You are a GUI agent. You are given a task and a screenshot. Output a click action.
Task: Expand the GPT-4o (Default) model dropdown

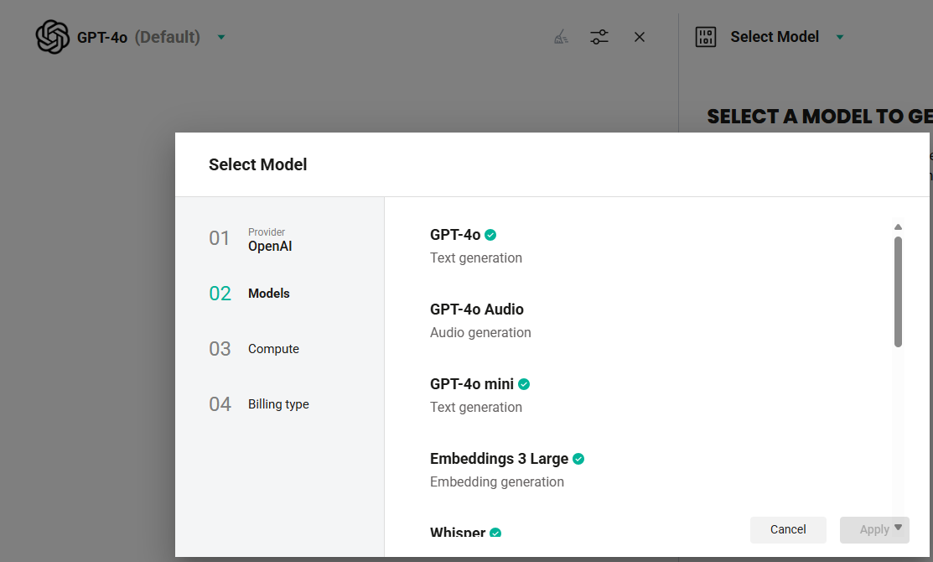(221, 37)
